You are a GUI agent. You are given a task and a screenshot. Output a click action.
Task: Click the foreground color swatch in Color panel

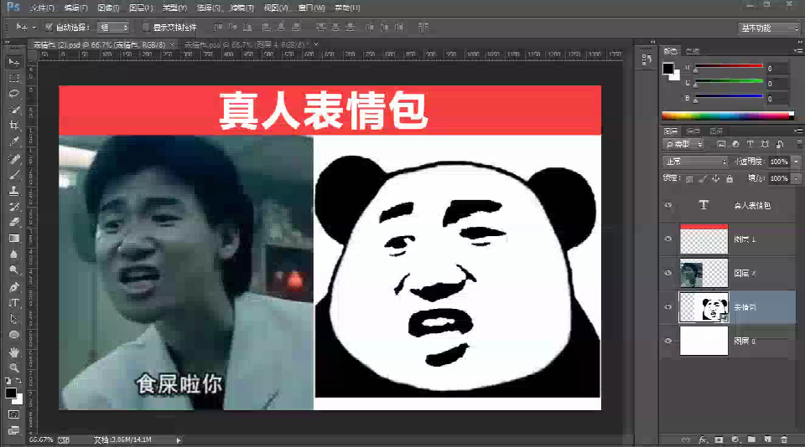click(668, 69)
